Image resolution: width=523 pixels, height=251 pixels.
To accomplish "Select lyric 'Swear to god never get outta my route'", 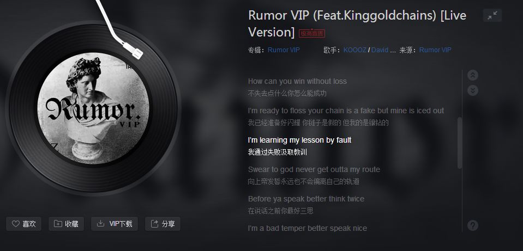I will coord(314,169).
